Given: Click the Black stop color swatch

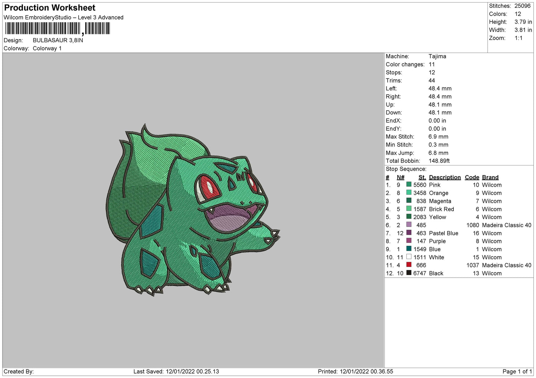Looking at the screenshot, I should tap(409, 273).
